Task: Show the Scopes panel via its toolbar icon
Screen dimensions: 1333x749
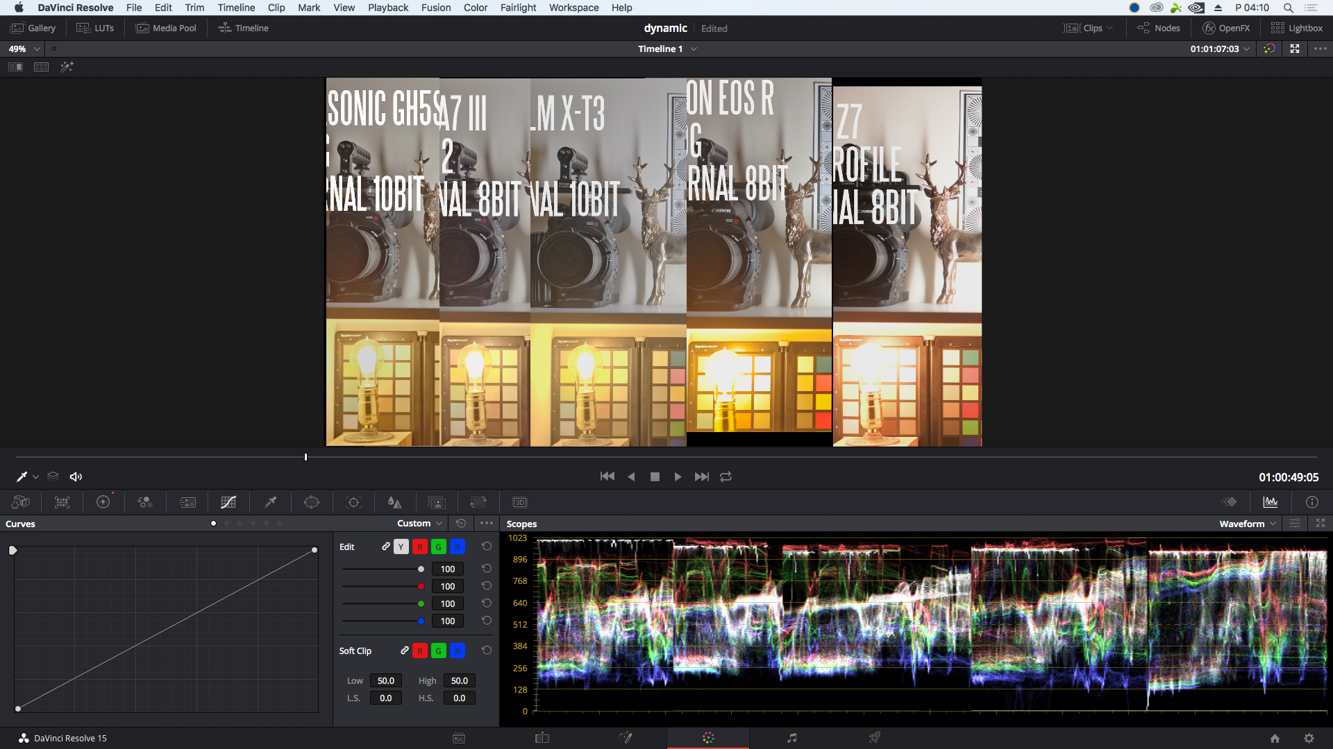Action: [x=1271, y=502]
